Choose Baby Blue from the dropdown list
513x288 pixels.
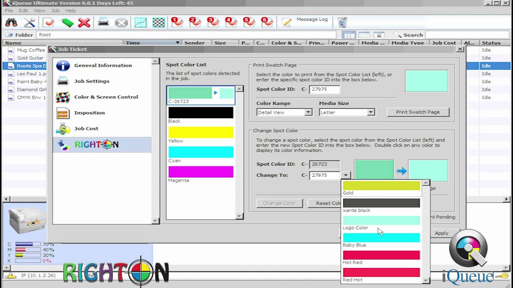[x=382, y=240]
